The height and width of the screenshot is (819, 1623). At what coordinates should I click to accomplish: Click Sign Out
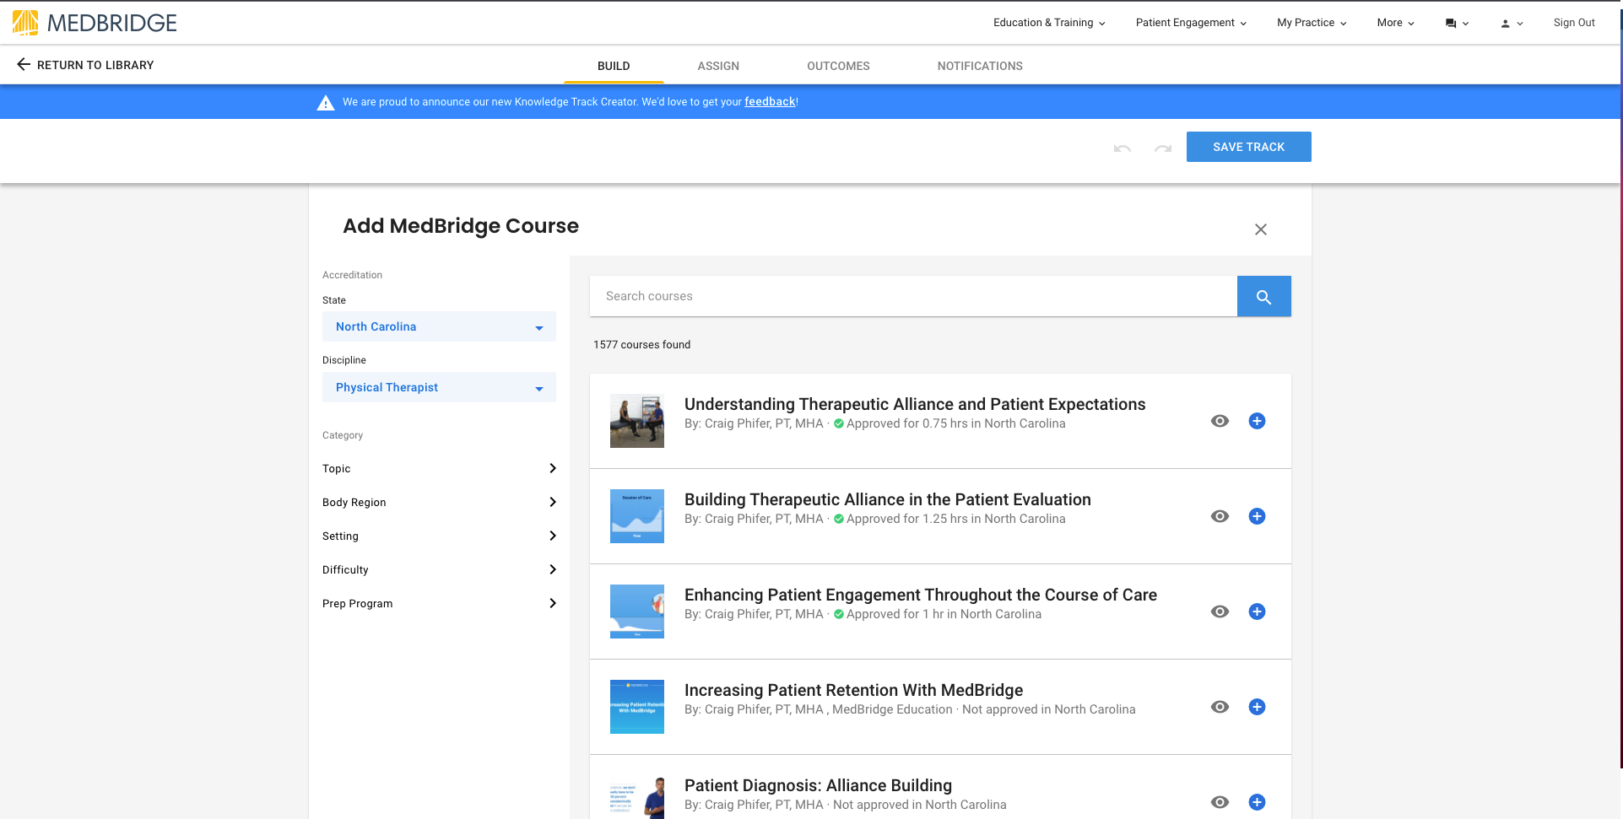tap(1574, 23)
